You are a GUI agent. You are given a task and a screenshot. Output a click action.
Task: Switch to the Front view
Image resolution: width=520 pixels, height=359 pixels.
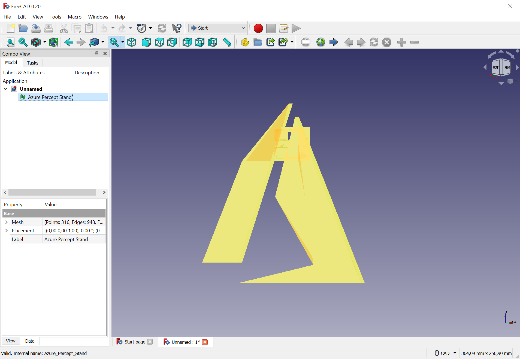[146, 42]
